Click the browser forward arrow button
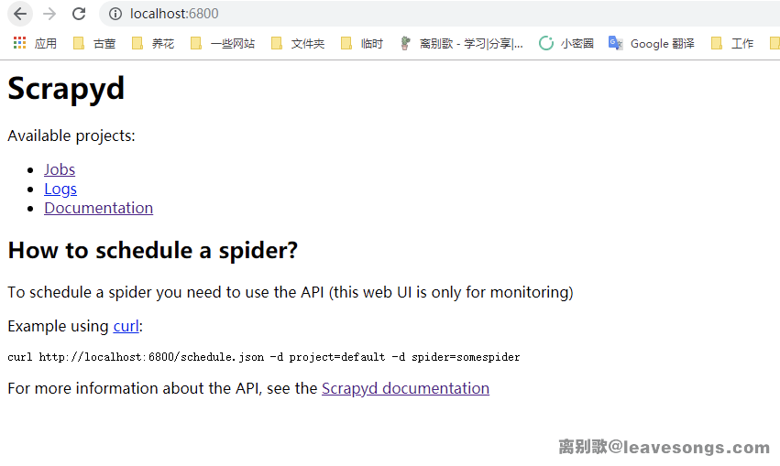Screen dimensions: 780x466 coord(49,14)
